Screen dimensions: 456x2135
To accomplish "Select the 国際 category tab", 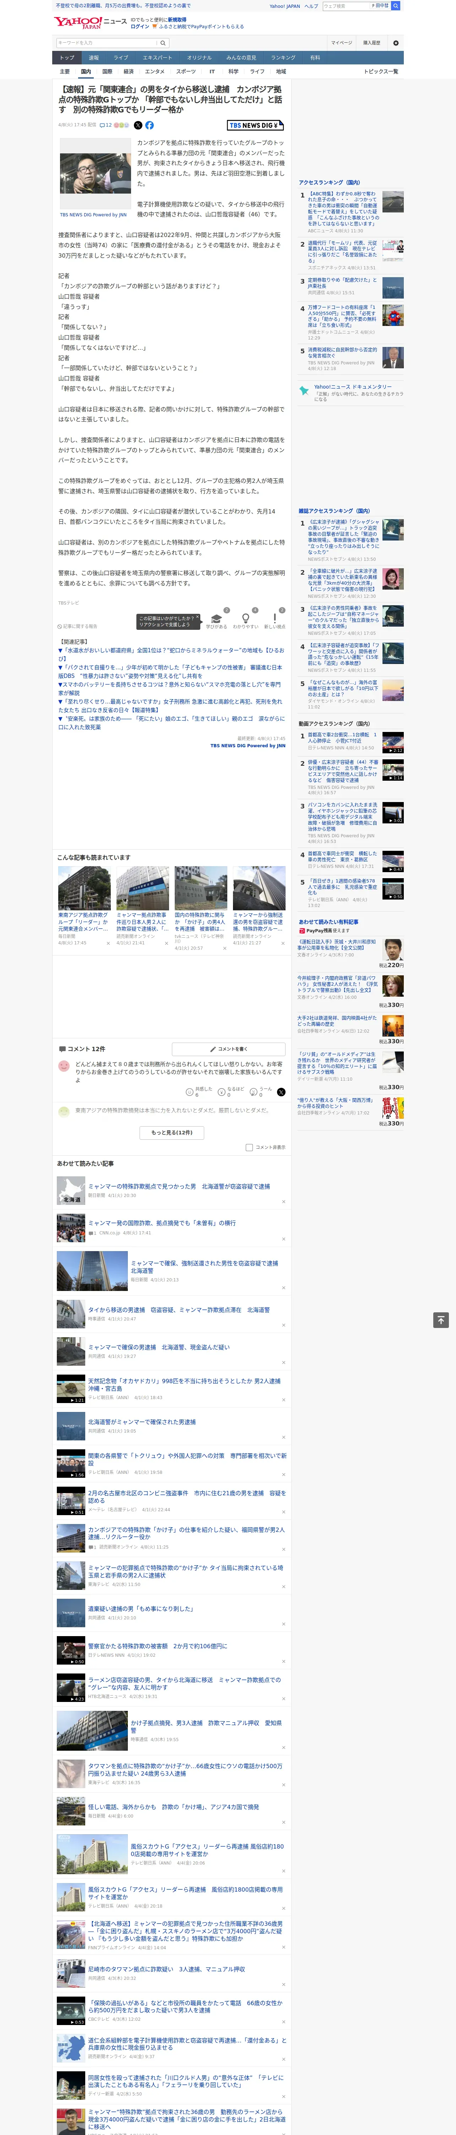I will (107, 71).
